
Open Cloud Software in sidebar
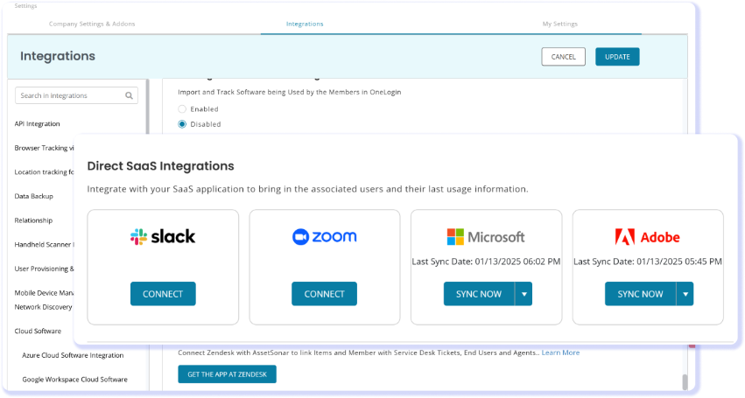38,331
